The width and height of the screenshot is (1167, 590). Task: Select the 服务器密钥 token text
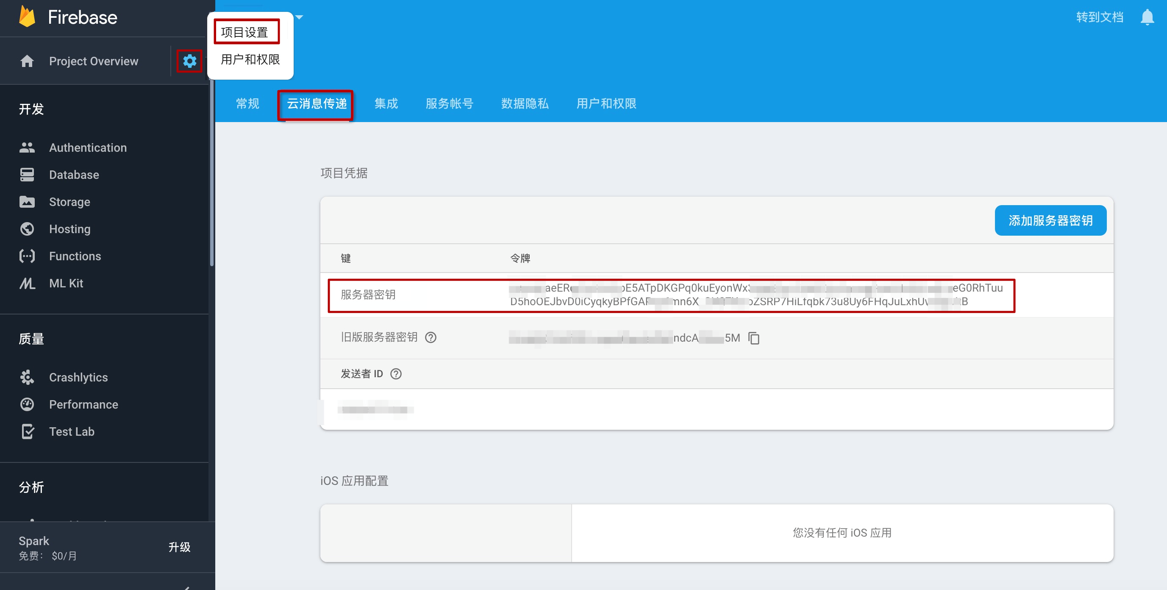pos(756,295)
